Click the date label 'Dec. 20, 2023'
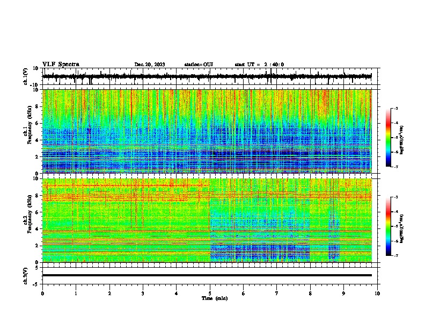Screen dimensions: 425x329 click(150, 65)
